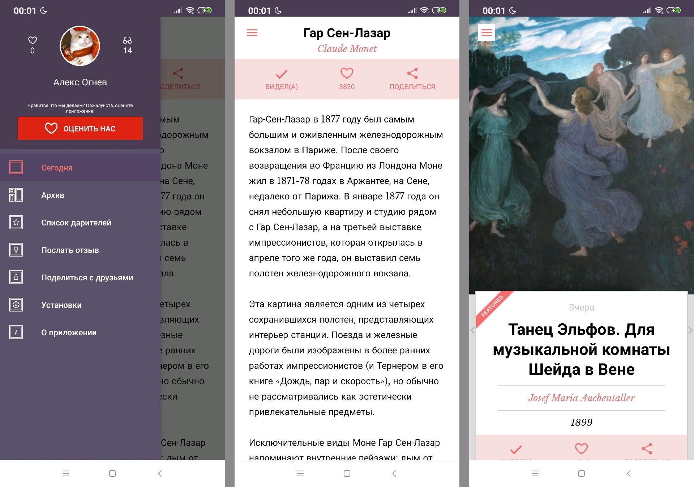Like the painting with the 3820 heart
This screenshot has height=487, width=694.
347,79
